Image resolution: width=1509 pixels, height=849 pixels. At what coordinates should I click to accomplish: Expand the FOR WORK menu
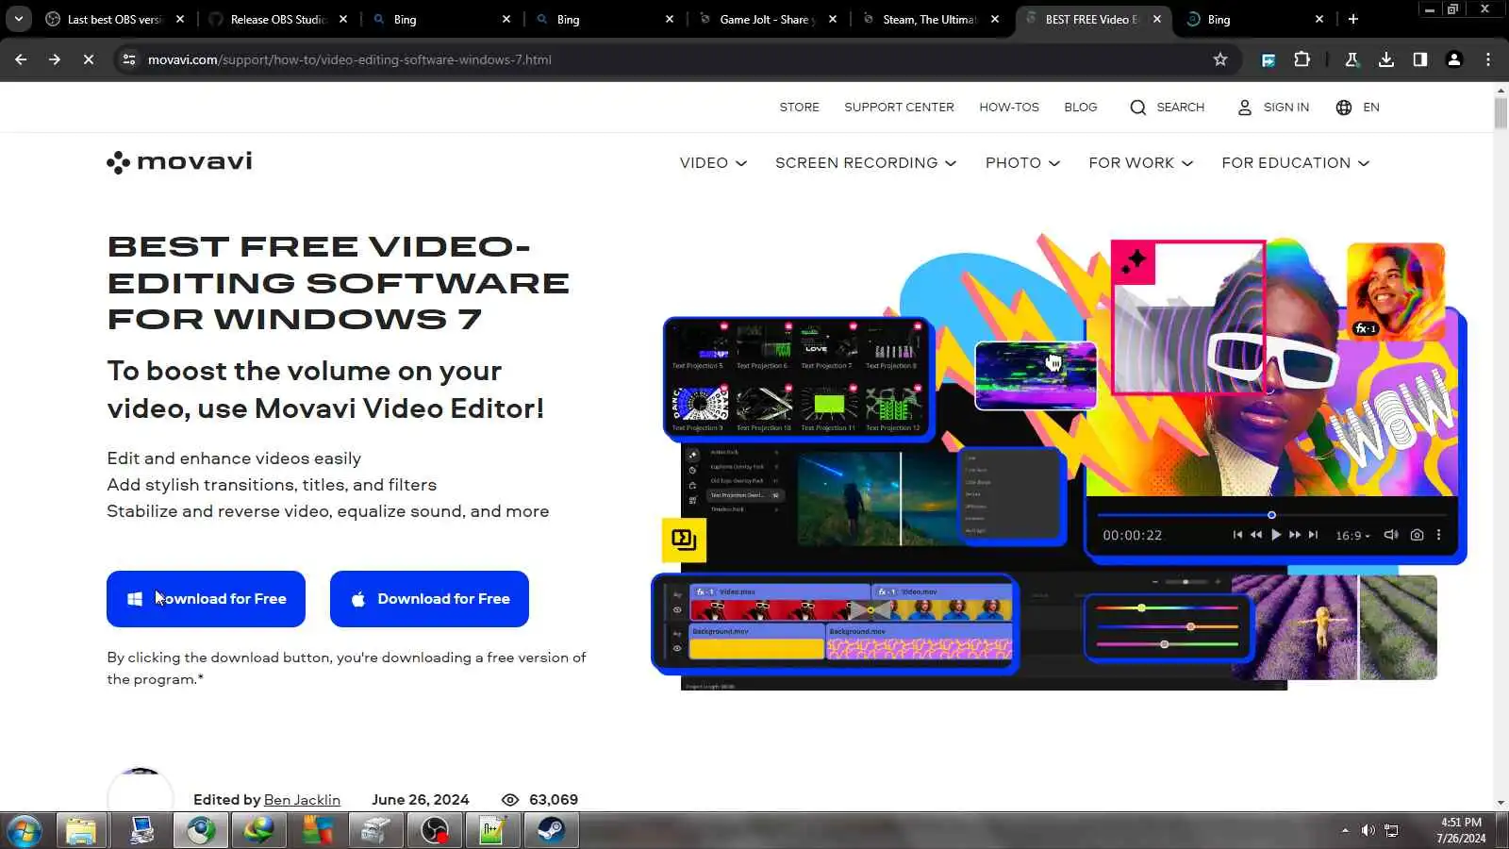1141,163
